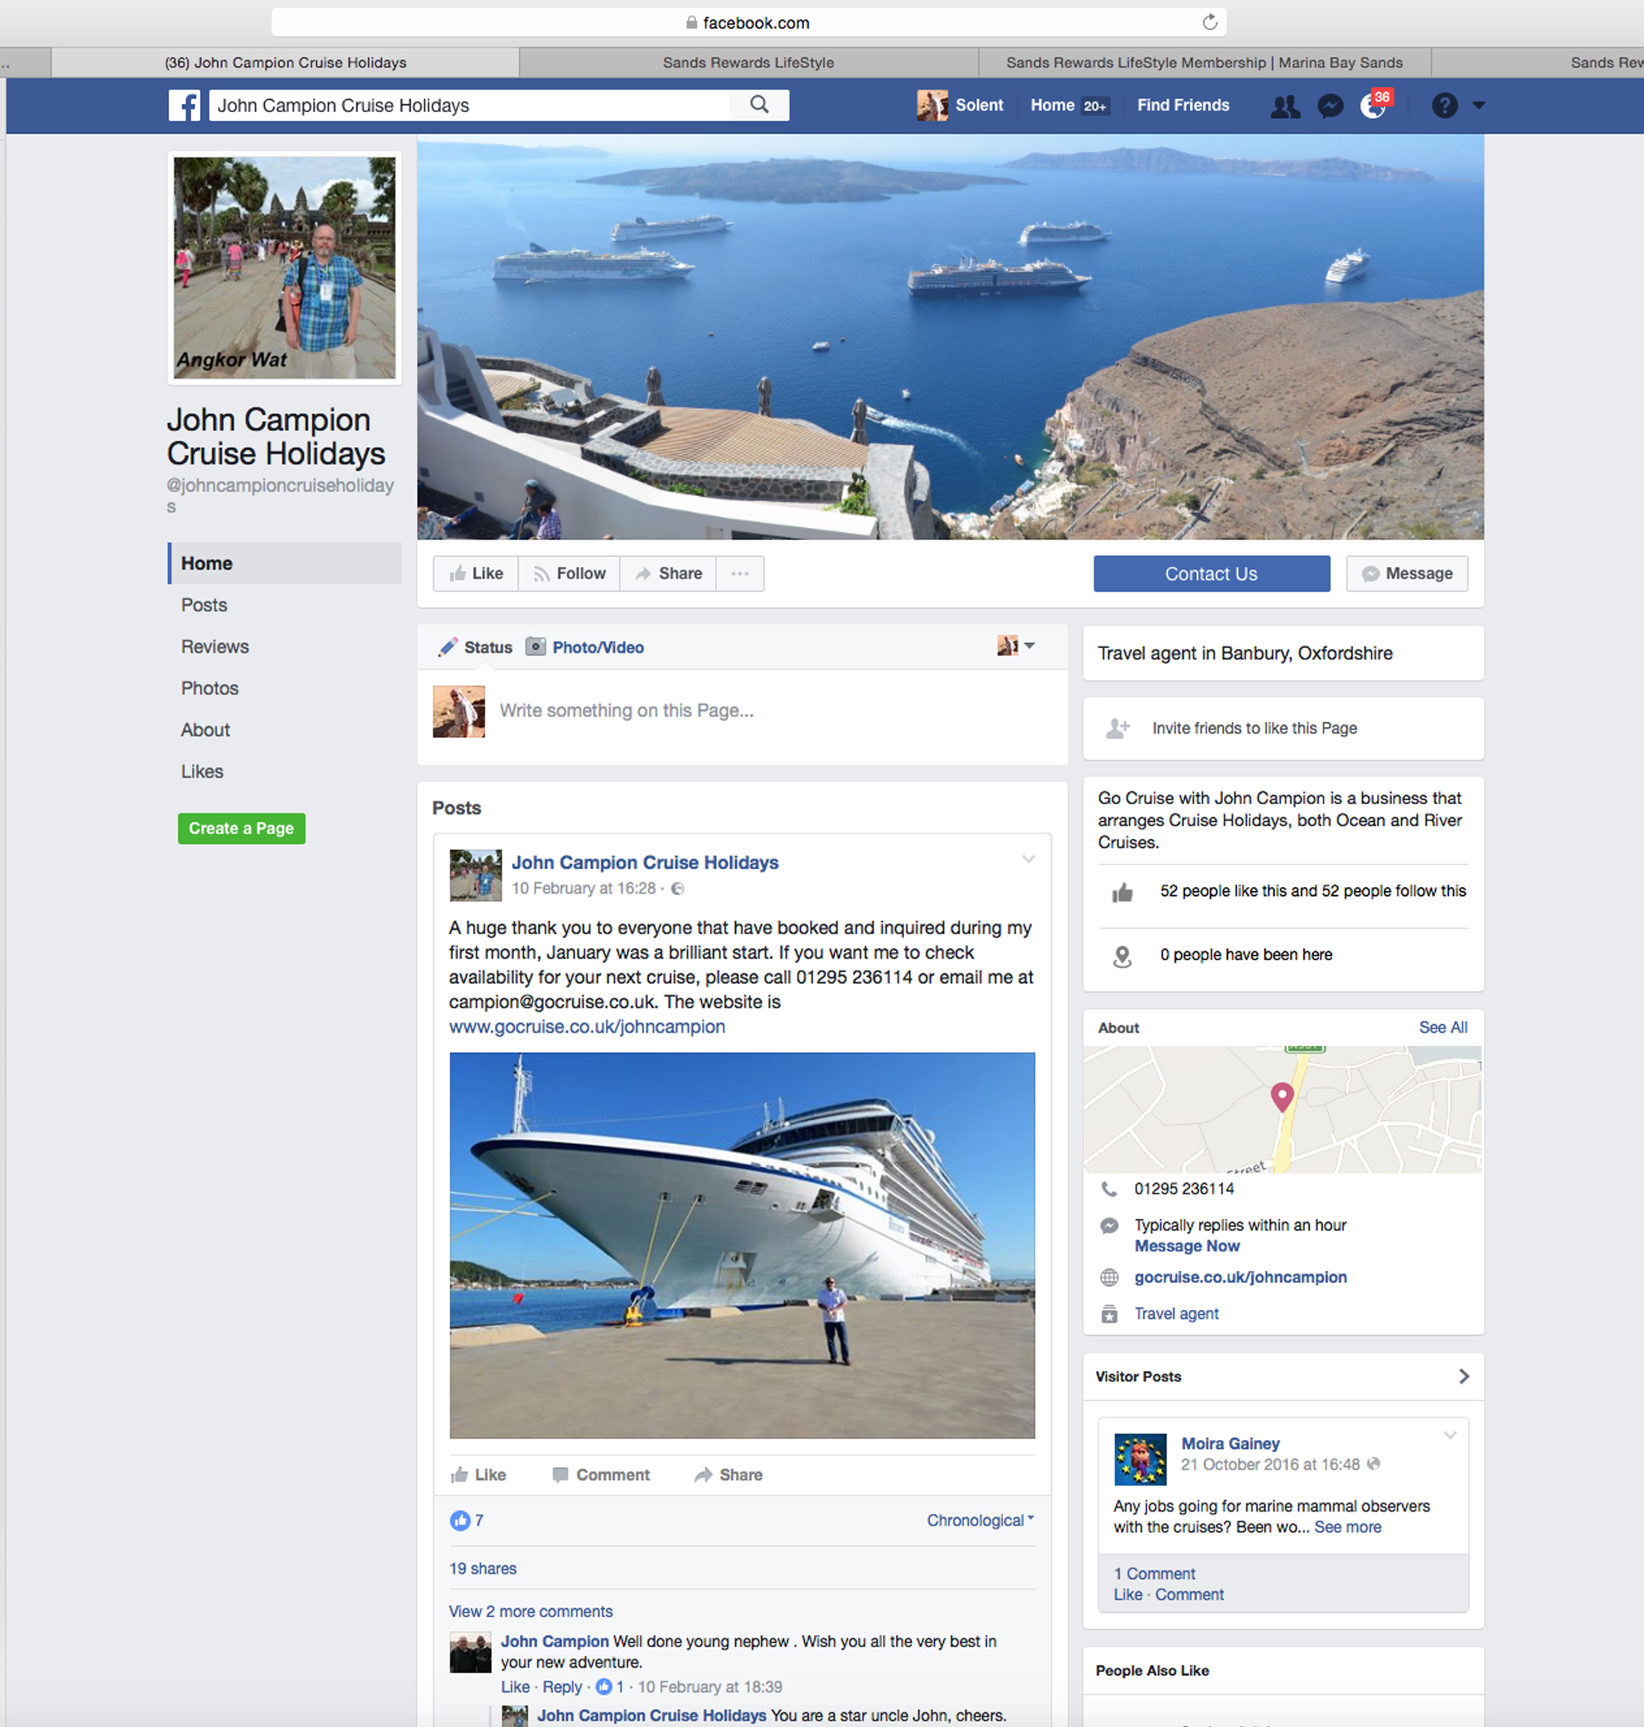Image resolution: width=1644 pixels, height=1727 pixels.
Task: Expand the Chronological comments dropdown
Action: click(x=980, y=1520)
